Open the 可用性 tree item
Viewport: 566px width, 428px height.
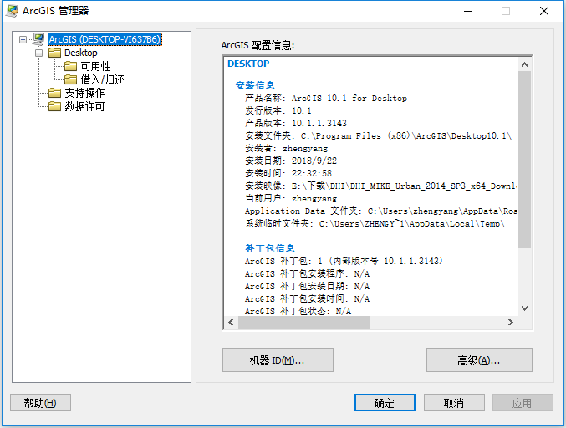(95, 66)
